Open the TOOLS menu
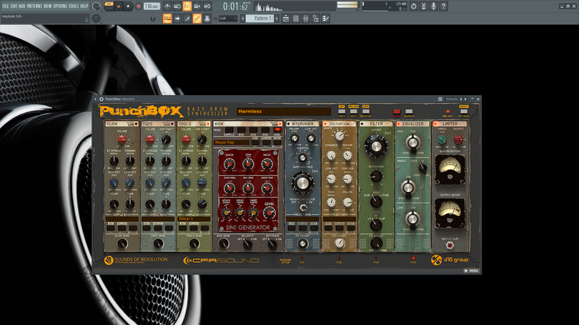This screenshot has width=579, height=325. point(74,6)
